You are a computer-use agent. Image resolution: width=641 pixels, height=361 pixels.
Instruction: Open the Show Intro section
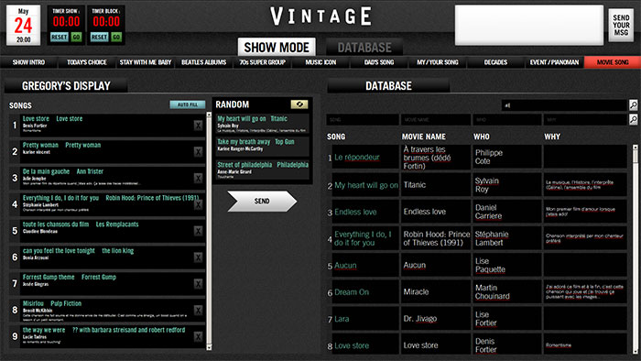pos(28,62)
